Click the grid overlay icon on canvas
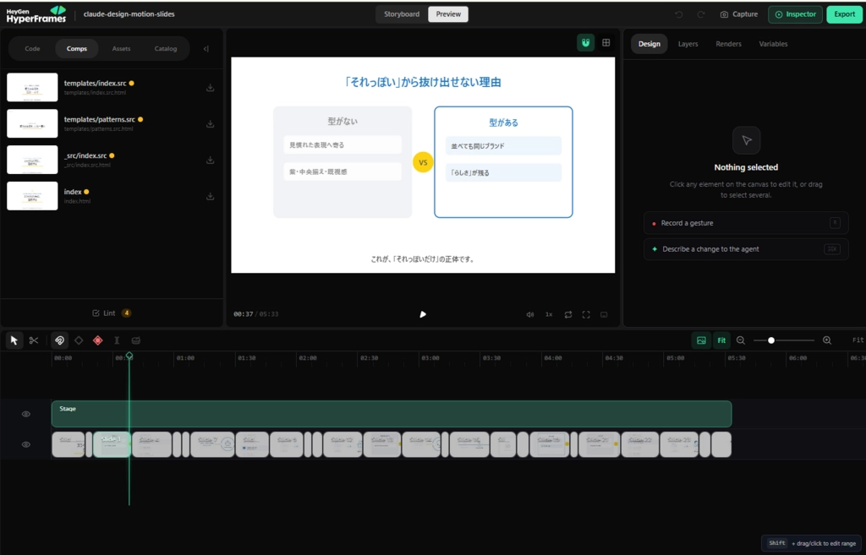This screenshot has width=866, height=555. (x=606, y=43)
